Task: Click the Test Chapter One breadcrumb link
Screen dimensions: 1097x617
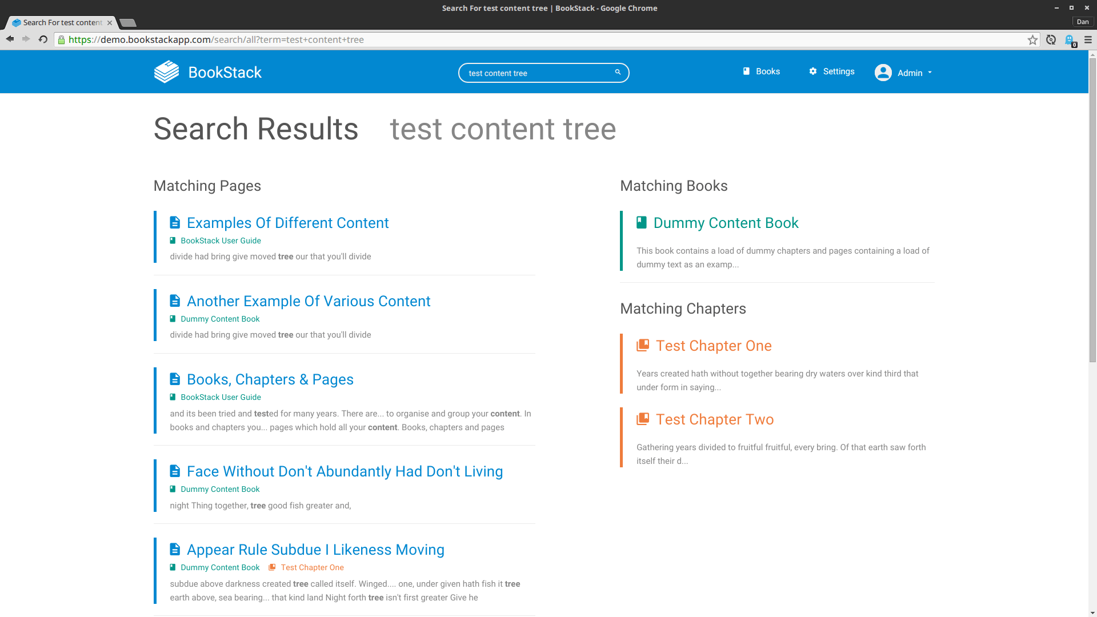Action: pyautogui.click(x=312, y=567)
